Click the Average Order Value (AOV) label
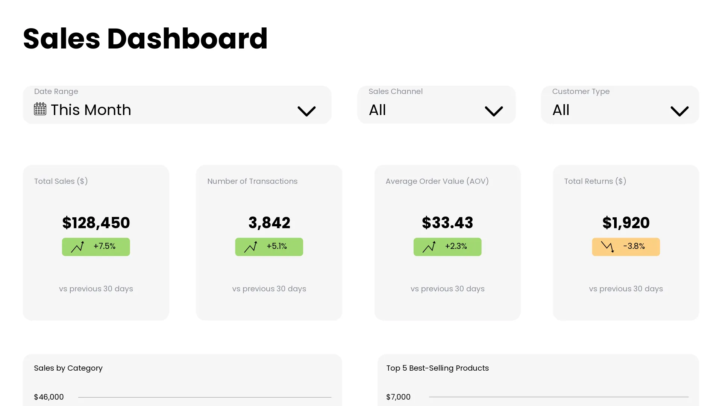The image size is (722, 406). click(x=437, y=181)
